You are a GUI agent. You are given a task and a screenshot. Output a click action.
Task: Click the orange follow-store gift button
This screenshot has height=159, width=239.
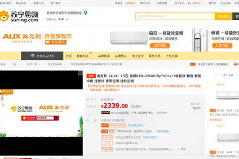click(56, 42)
